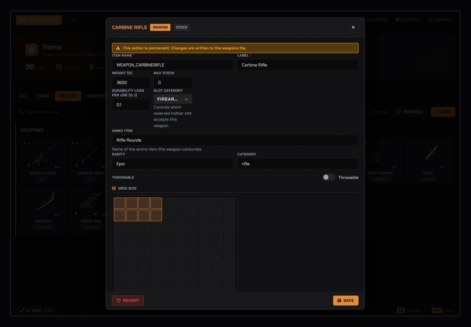Viewport: 471px width, 327px height.
Task: Click the plus icon on the New button
Action: point(437,112)
